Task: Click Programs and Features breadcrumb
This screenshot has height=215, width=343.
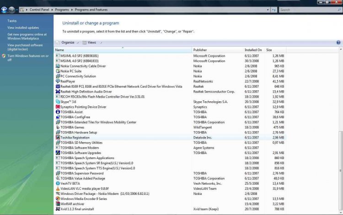Action: click(x=91, y=10)
